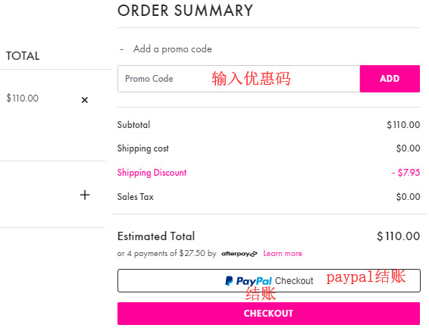Toggle the 'Add a promo code' section
429x328 pixels.
click(x=172, y=49)
